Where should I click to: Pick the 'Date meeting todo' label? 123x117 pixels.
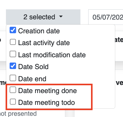pyautogui.click(x=47, y=103)
